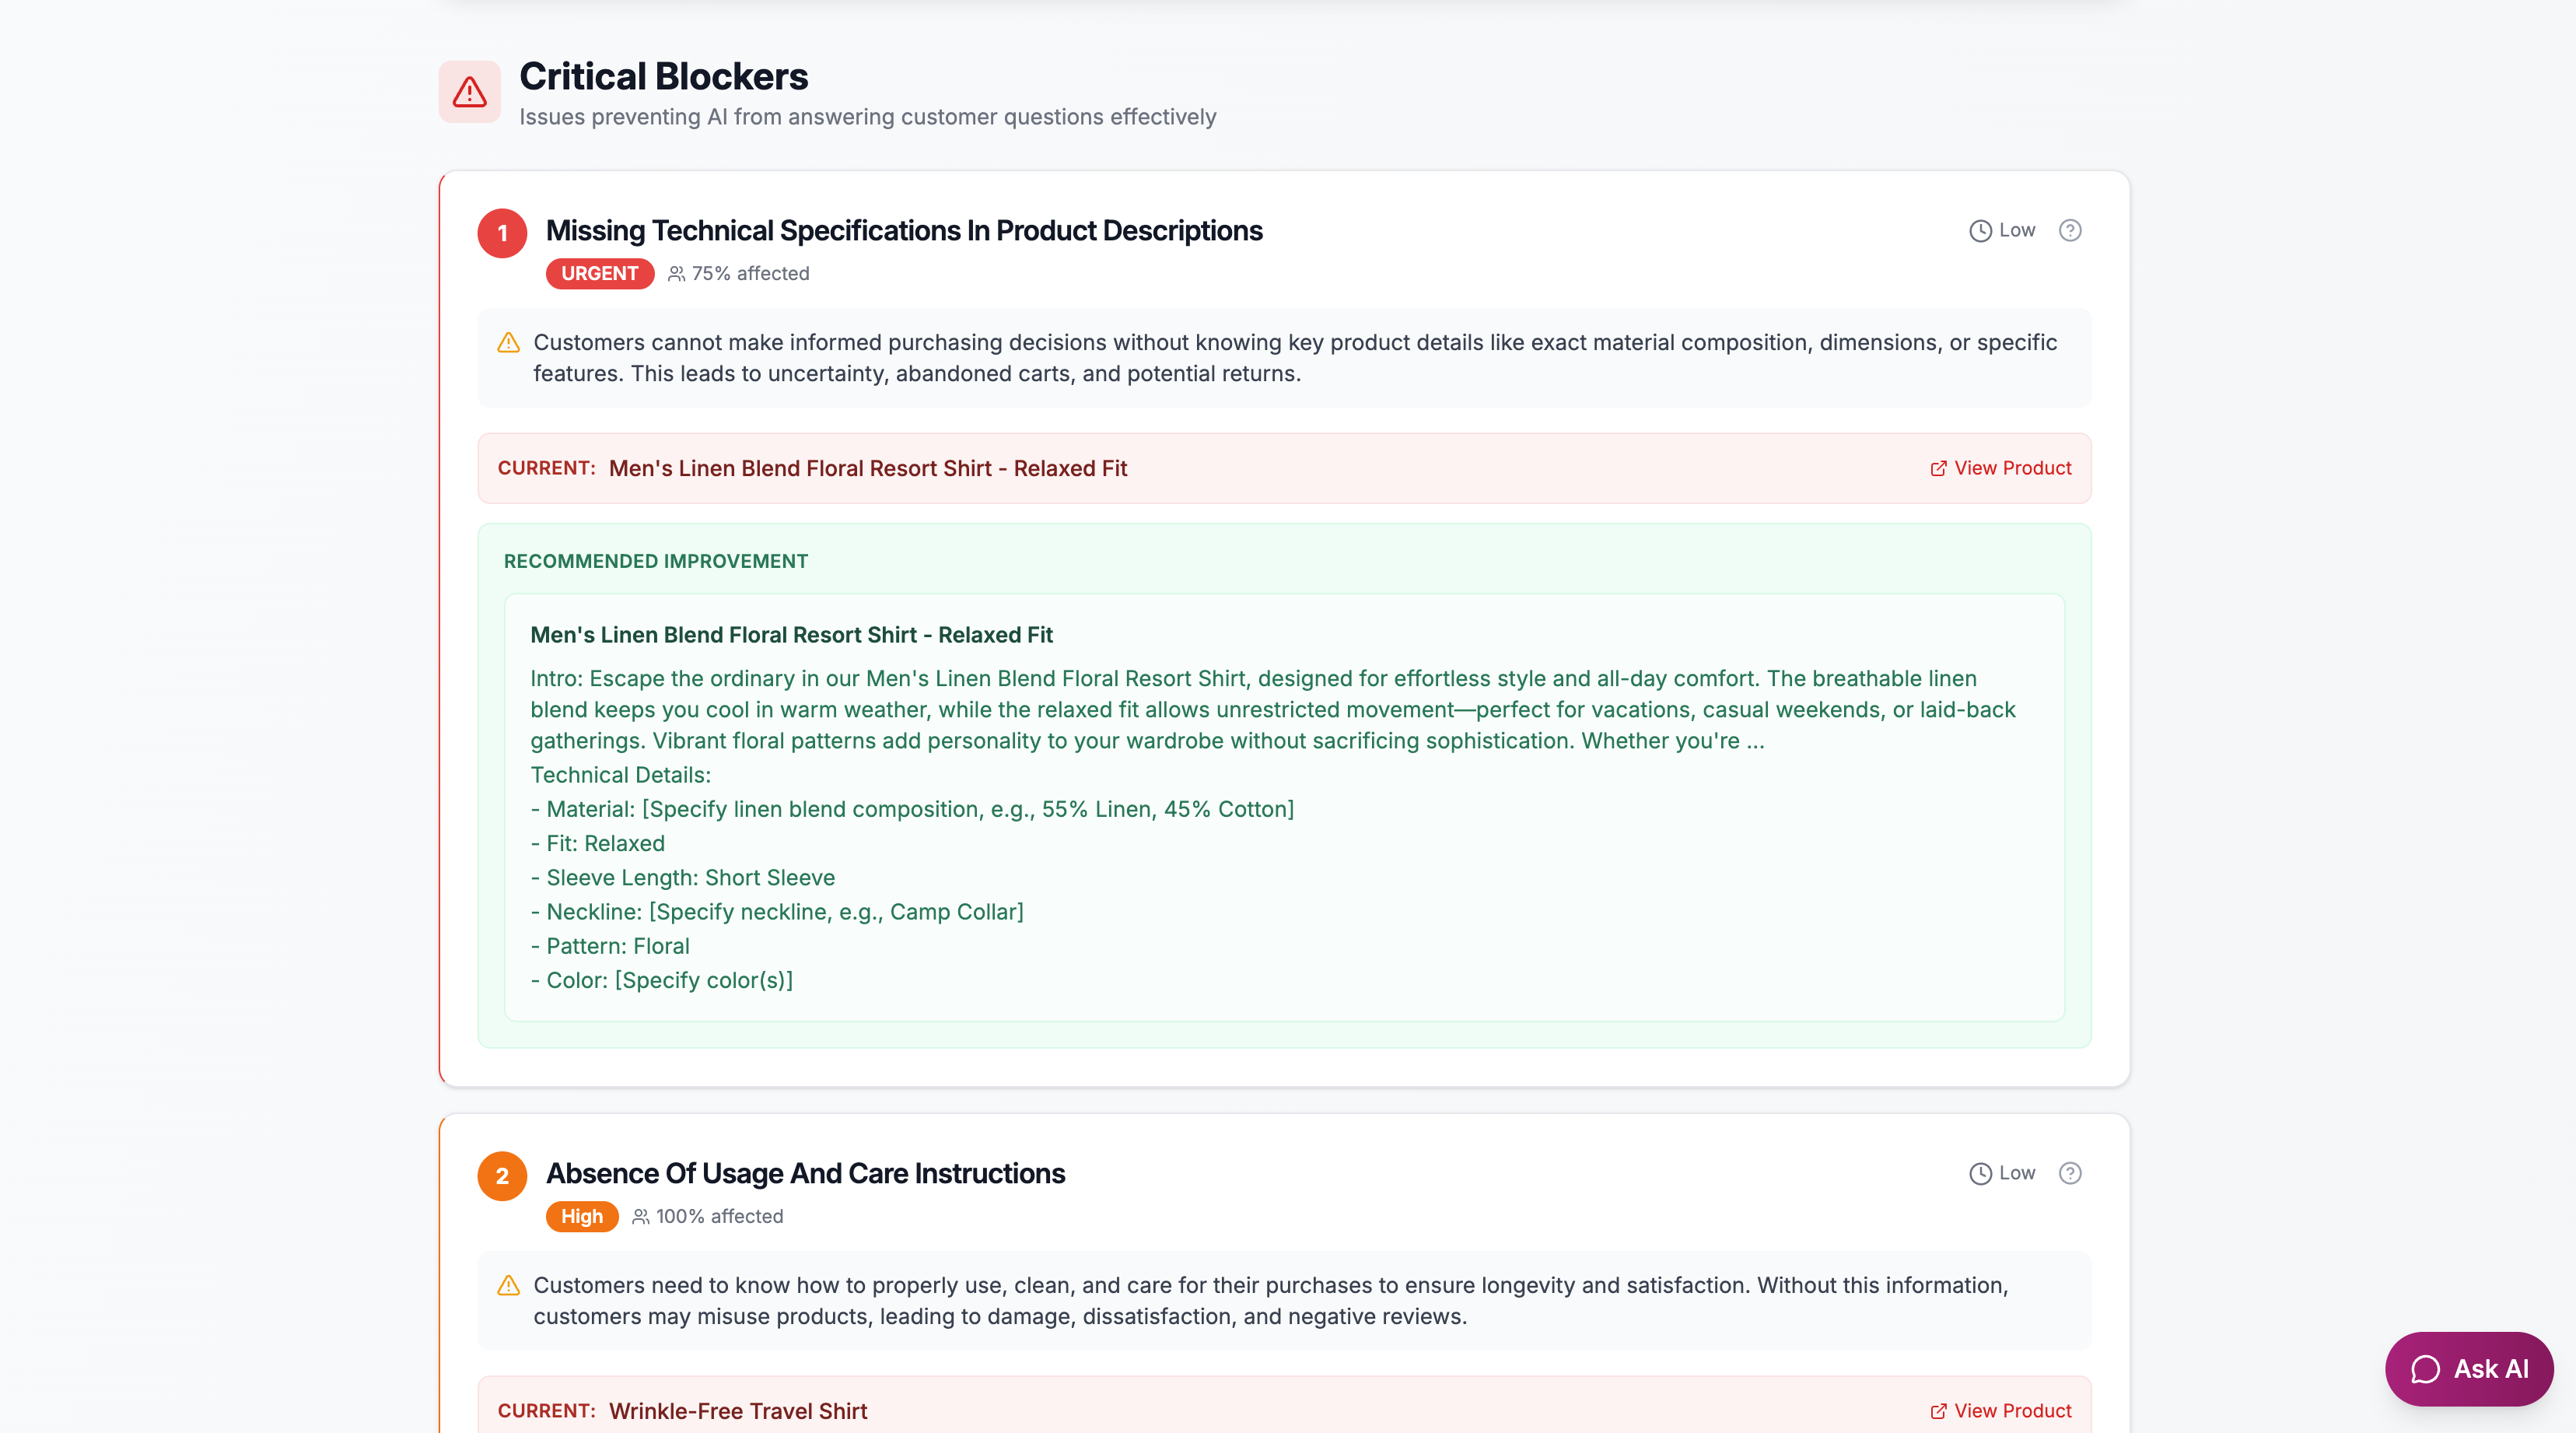The height and width of the screenshot is (1433, 2576).
Task: Click the external-link icon beside second View Product
Action: pos(1938,1411)
